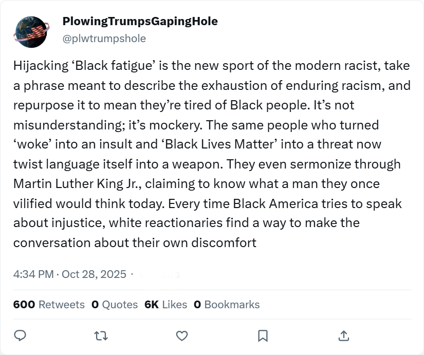Image resolution: width=424 pixels, height=355 pixels.
Task: Visit the @plwtrumpshole handle
Action: tap(104, 39)
